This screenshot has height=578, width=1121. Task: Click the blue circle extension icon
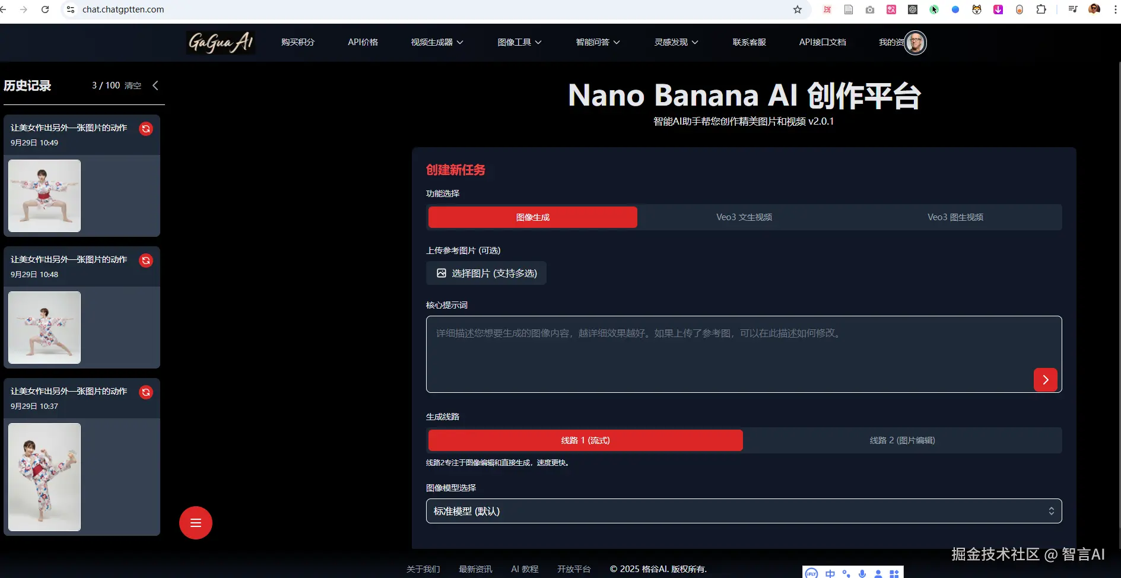coord(955,9)
